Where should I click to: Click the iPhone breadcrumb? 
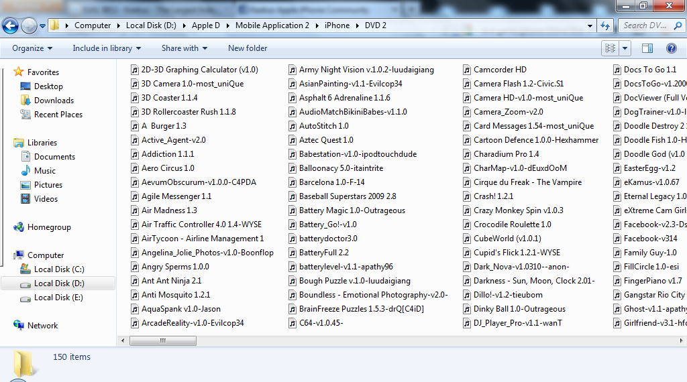click(337, 25)
